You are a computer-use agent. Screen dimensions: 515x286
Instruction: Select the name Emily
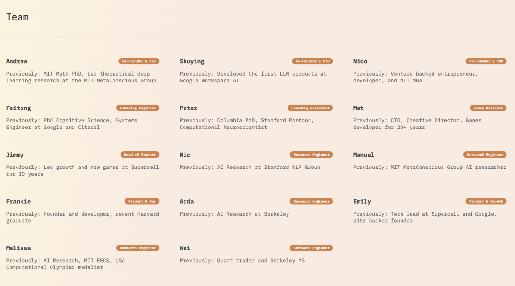pyautogui.click(x=362, y=201)
